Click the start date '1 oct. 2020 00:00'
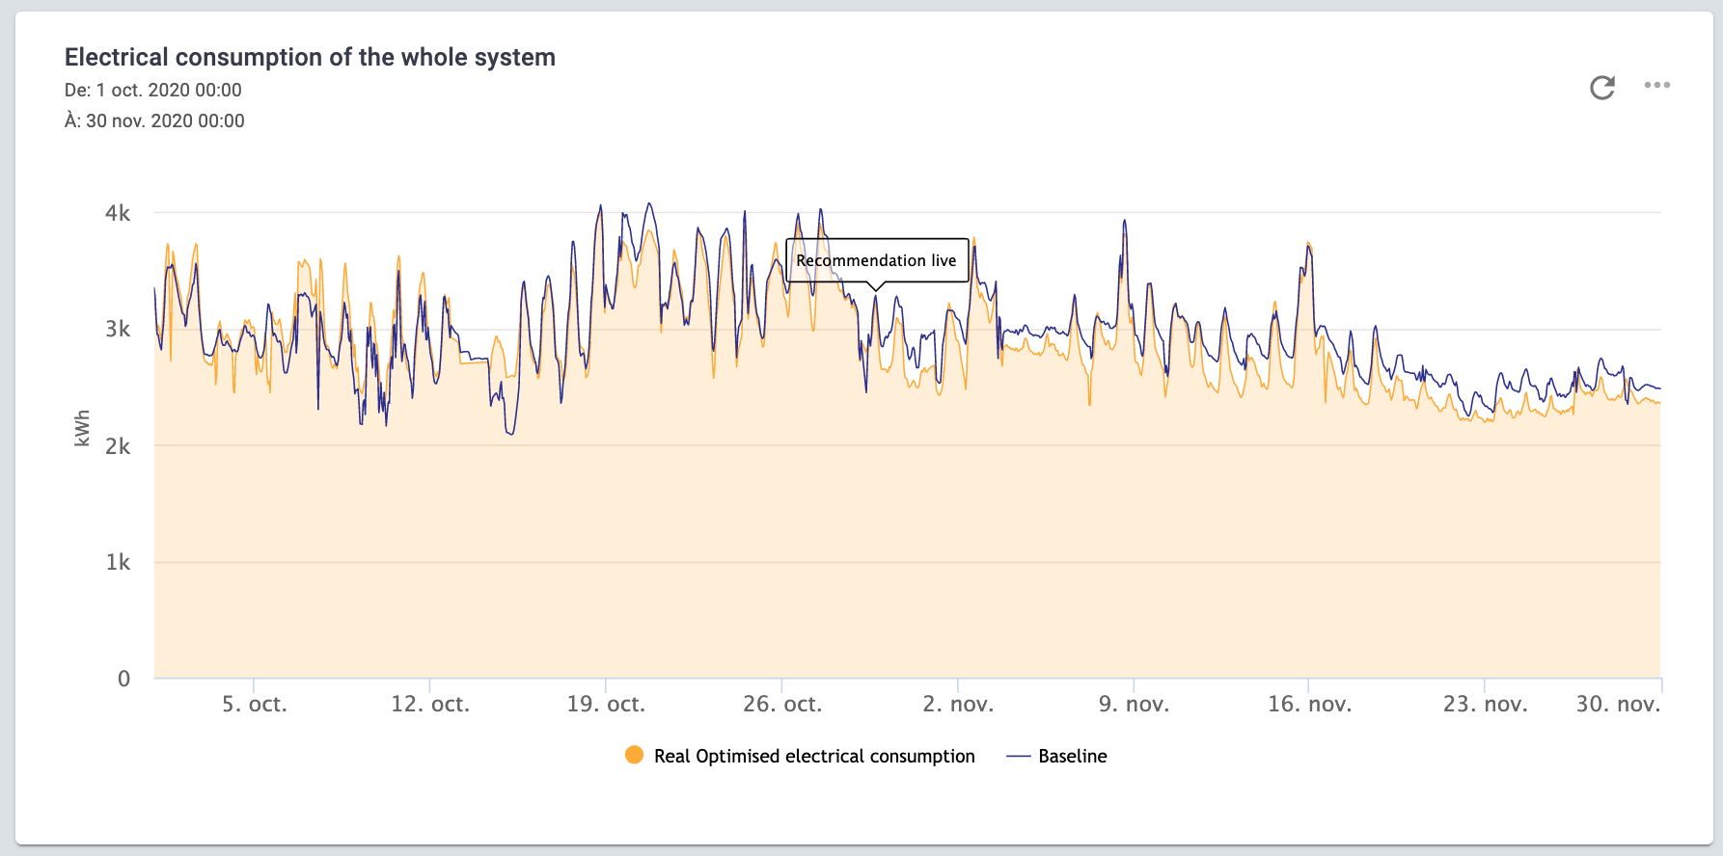This screenshot has width=1723, height=856. point(169,91)
